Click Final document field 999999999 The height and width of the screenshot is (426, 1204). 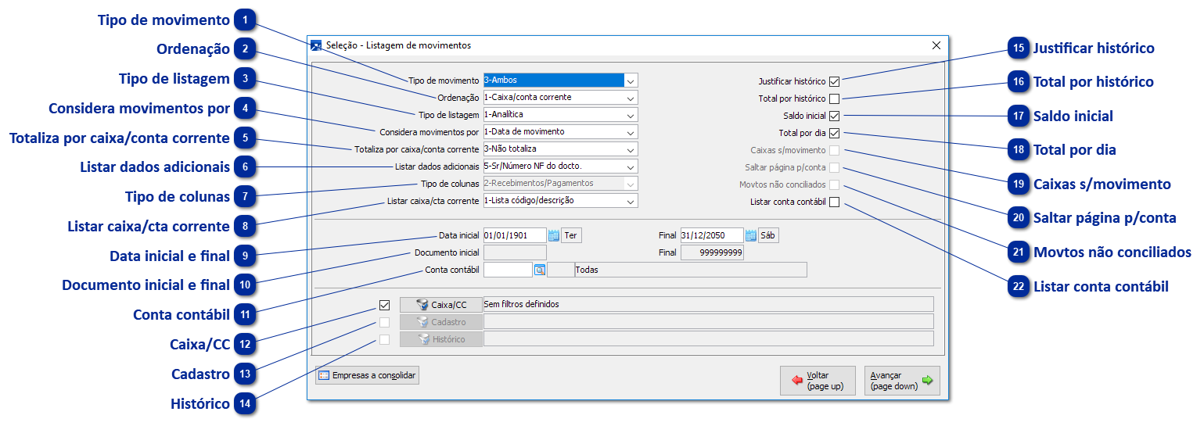[x=712, y=252]
